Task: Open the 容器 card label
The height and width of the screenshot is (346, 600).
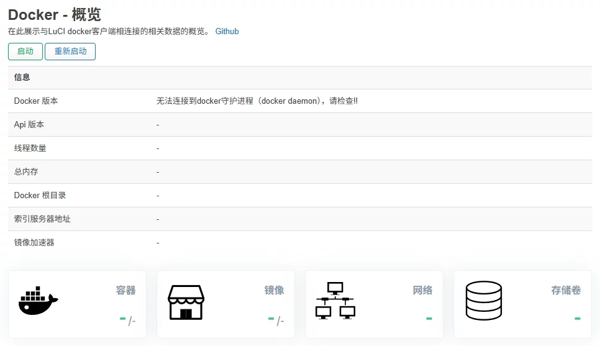Action: tap(125, 290)
